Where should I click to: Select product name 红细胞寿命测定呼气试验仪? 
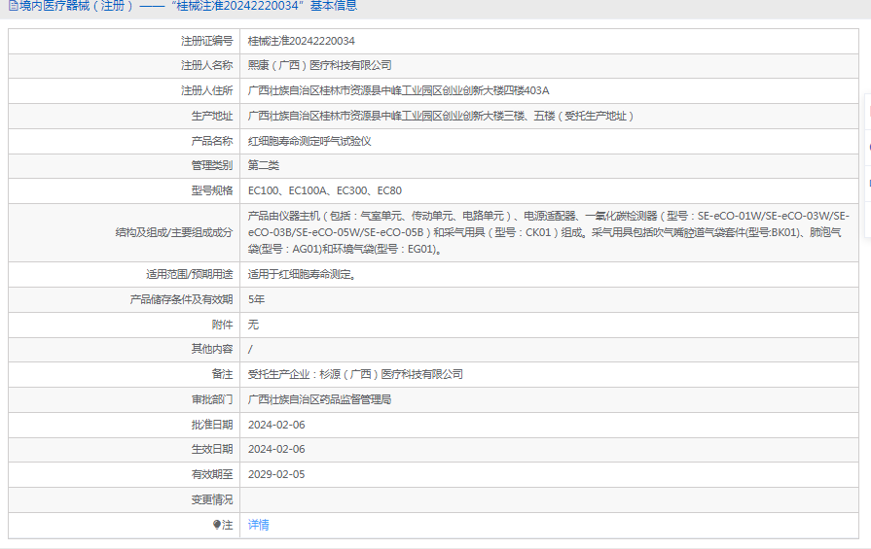point(309,142)
